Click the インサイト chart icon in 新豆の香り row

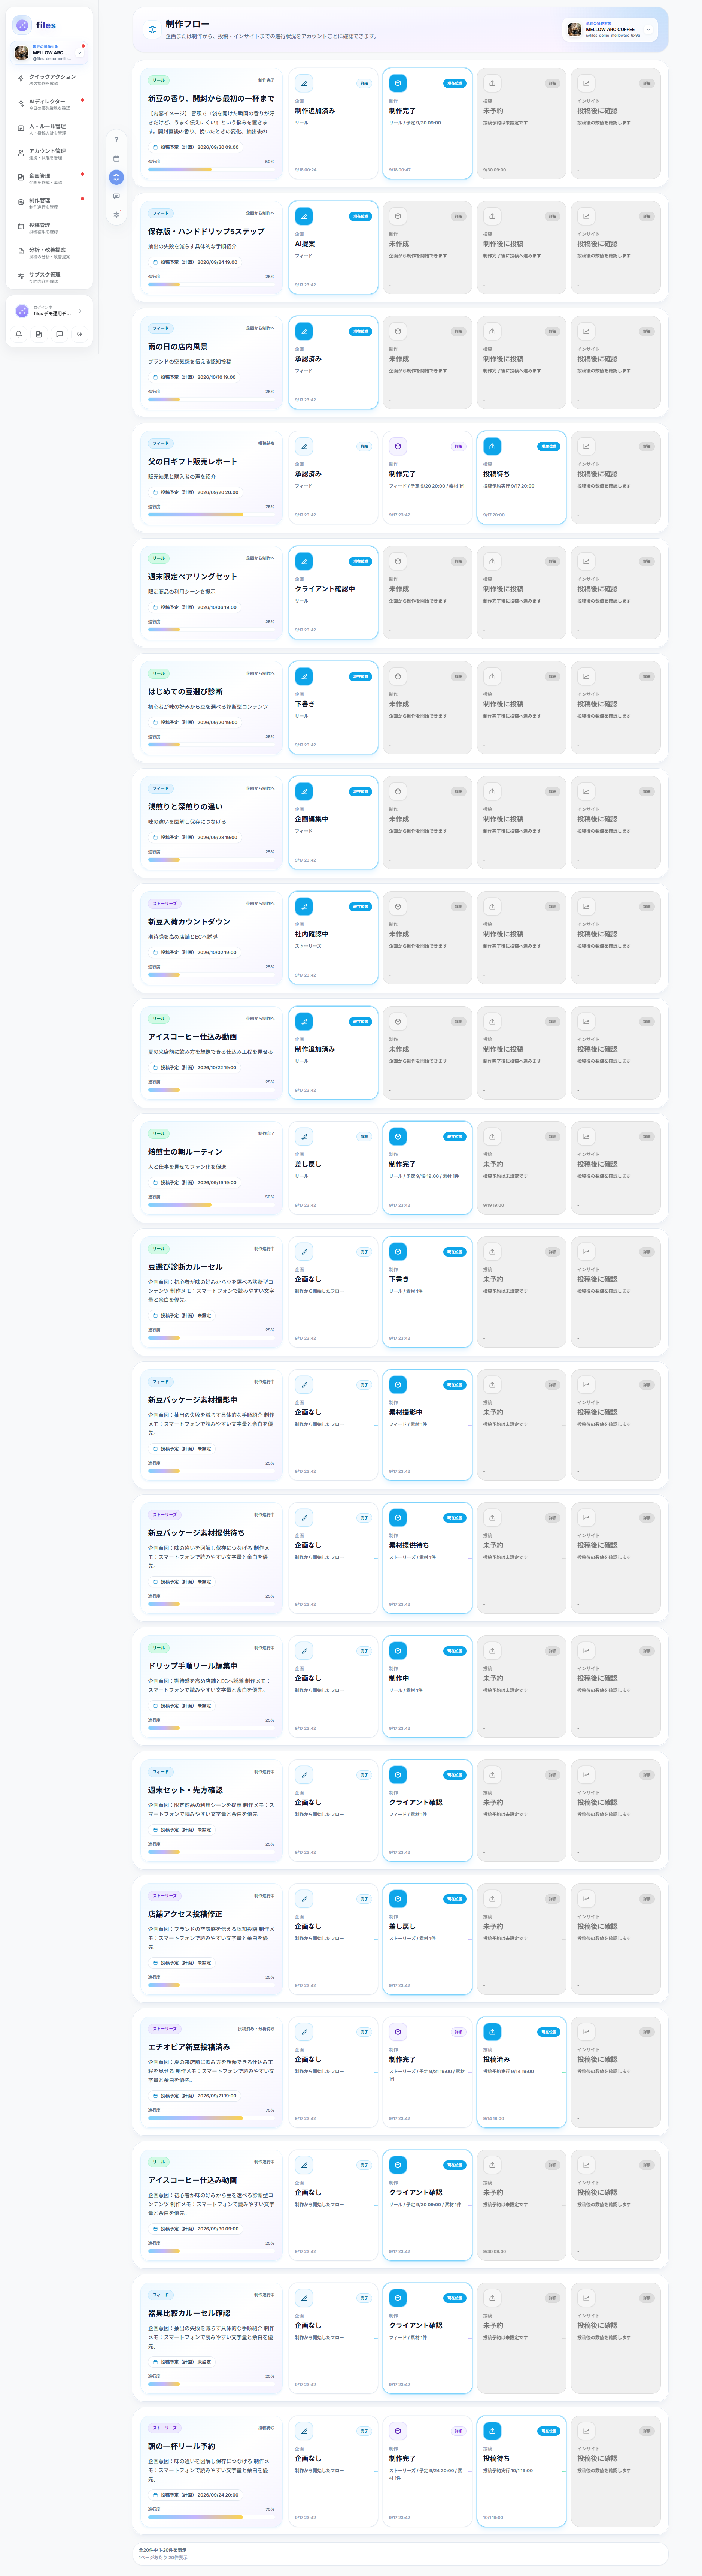point(586,83)
